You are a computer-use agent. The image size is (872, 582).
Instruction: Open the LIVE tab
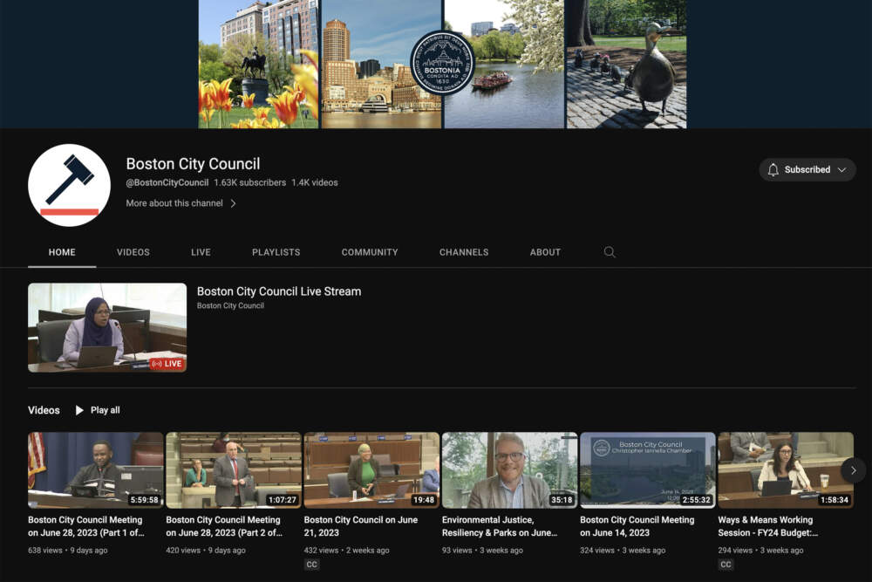pyautogui.click(x=201, y=252)
